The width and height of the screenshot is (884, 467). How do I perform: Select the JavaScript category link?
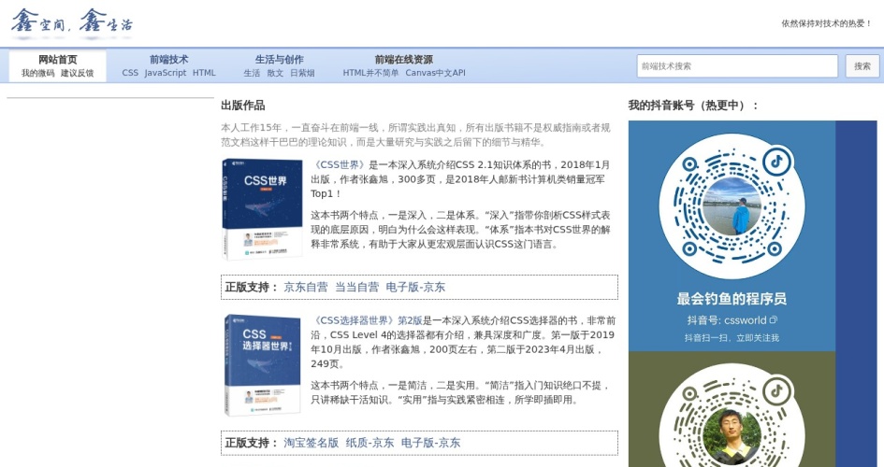[x=166, y=73]
